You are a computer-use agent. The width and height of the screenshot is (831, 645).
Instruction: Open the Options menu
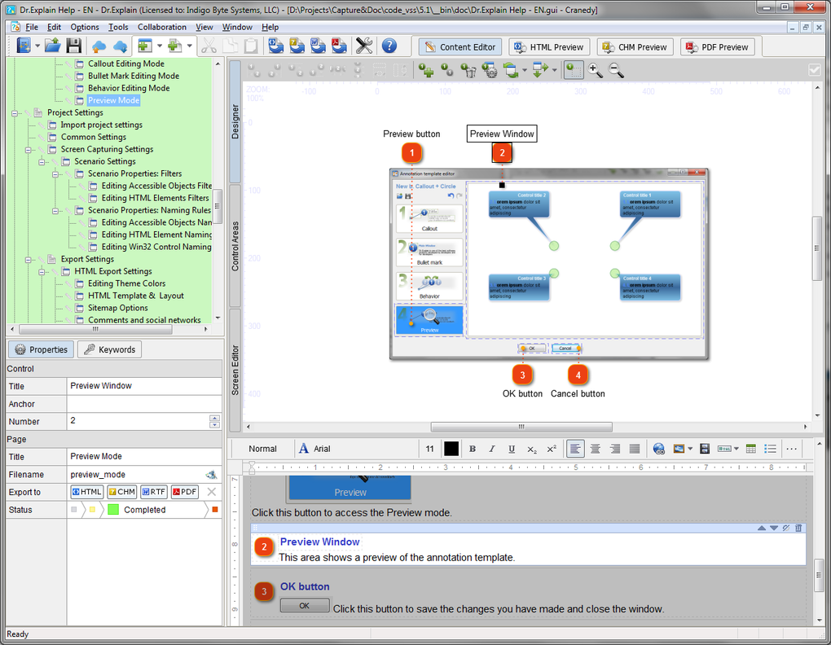click(84, 27)
